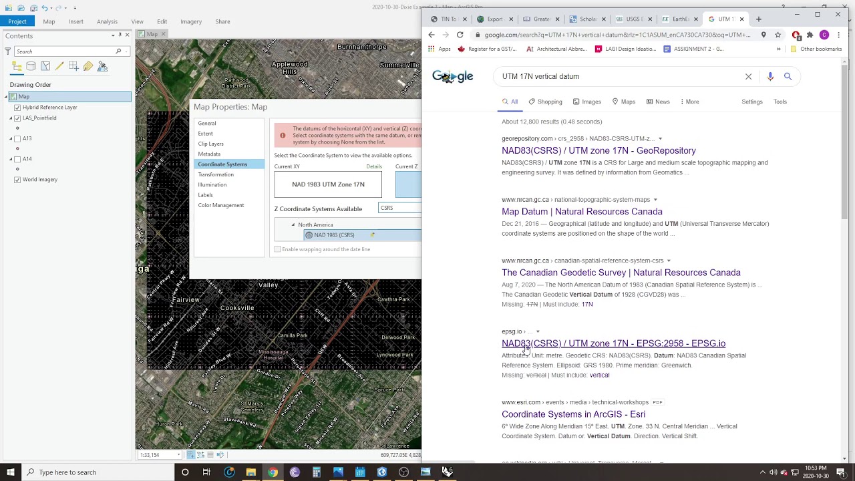Select Clip Layers in Map Properties
Viewport: 855px width, 481px height.
tap(210, 144)
